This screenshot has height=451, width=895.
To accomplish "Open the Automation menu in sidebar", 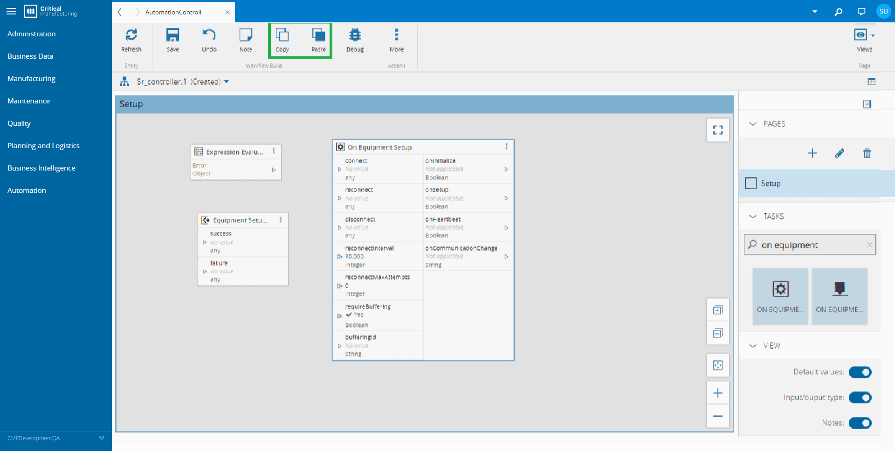I will (27, 190).
